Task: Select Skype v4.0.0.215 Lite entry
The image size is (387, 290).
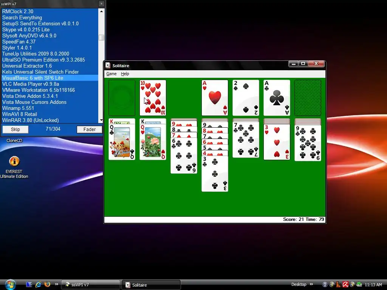Action: (x=50, y=29)
